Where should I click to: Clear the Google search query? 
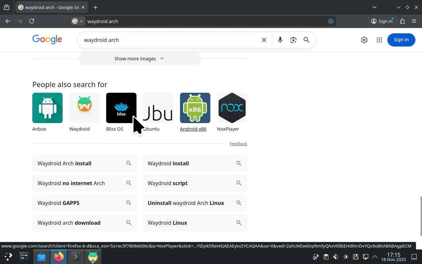[x=264, y=40]
